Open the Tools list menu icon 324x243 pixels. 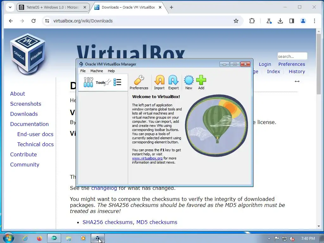[117, 82]
